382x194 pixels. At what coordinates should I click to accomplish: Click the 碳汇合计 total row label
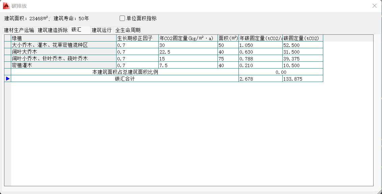click(125, 79)
